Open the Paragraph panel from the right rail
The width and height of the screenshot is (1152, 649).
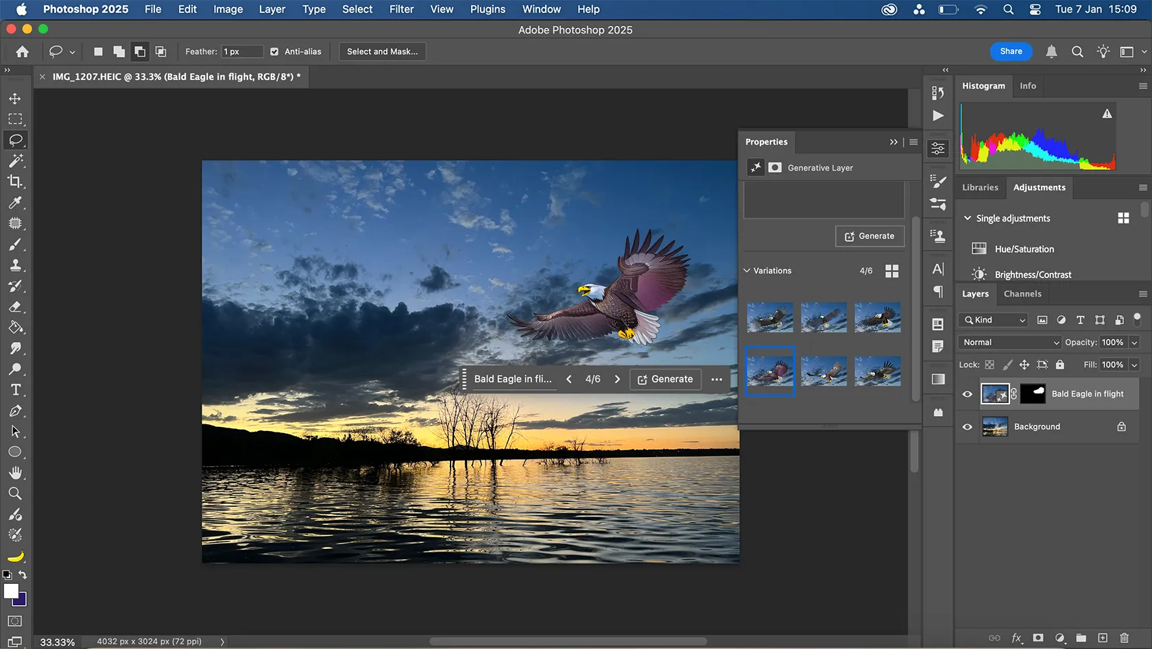pos(938,293)
